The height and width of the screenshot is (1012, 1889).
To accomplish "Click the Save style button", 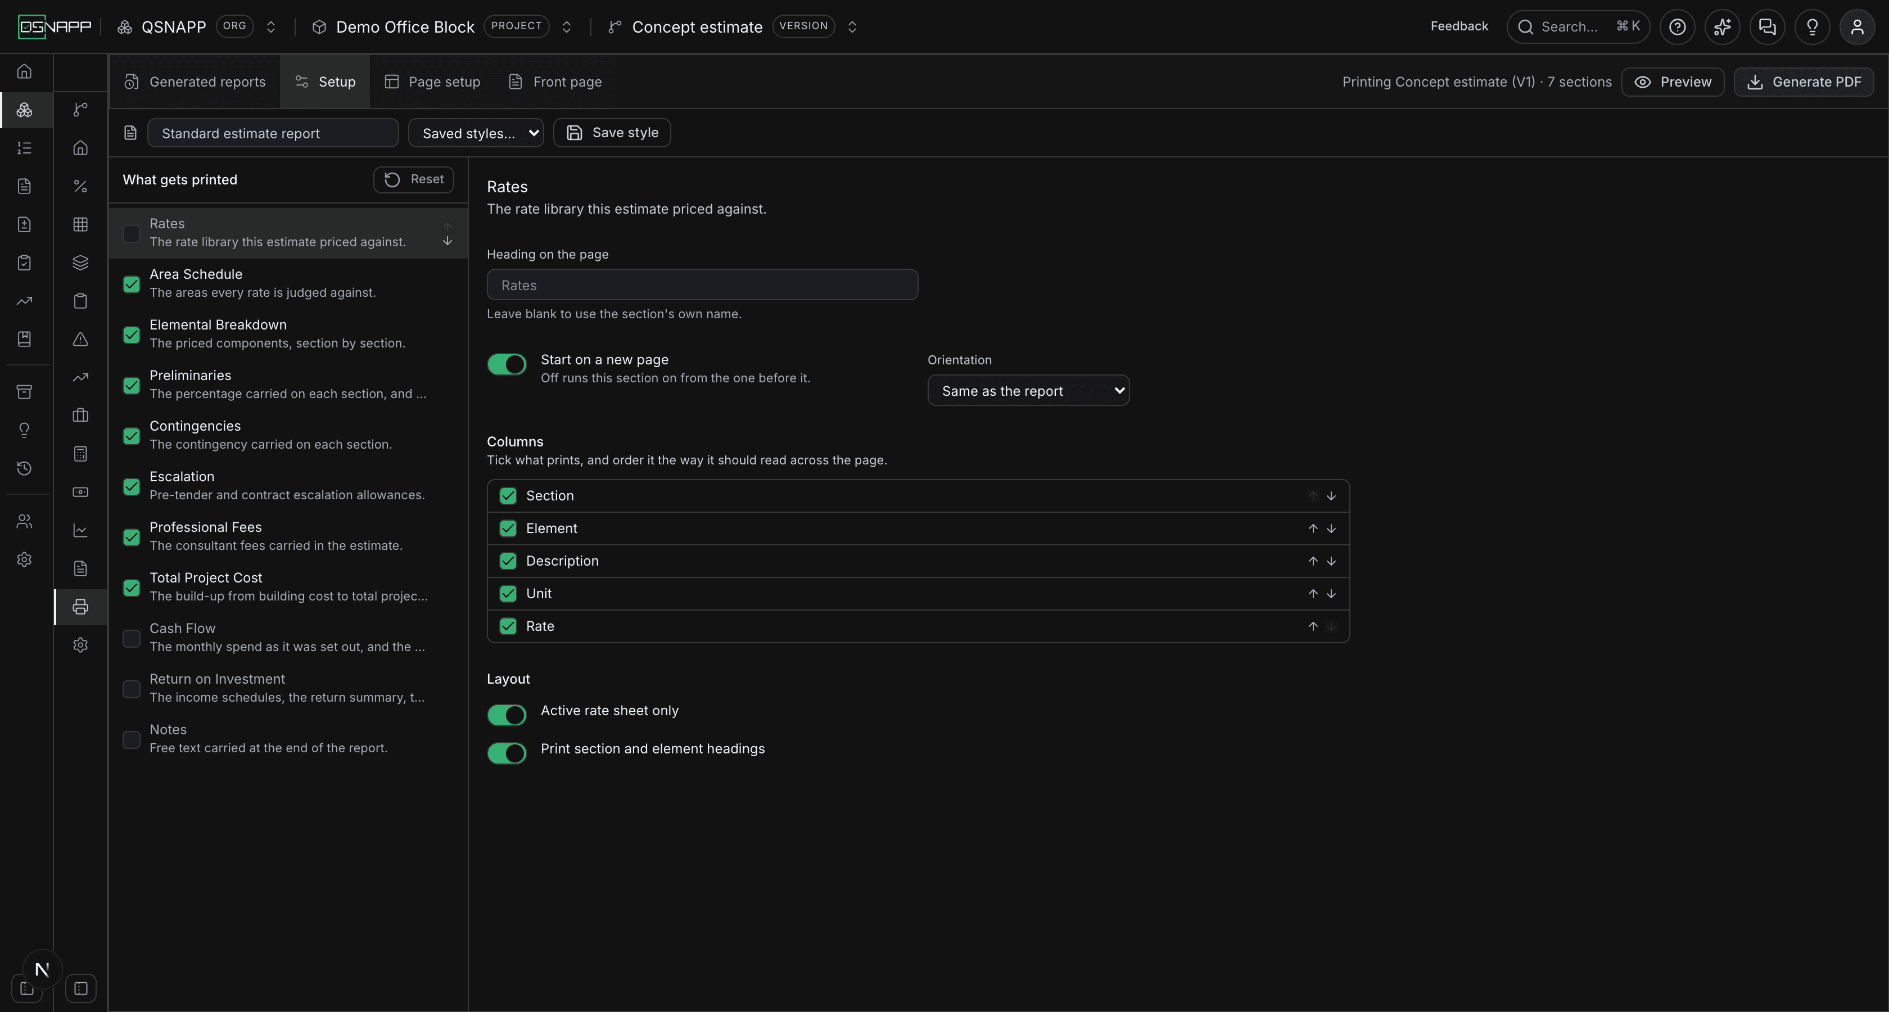I will [612, 133].
